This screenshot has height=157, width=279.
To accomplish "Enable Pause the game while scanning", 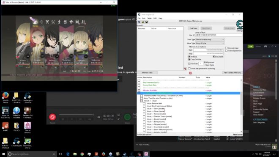I will [189, 69].
